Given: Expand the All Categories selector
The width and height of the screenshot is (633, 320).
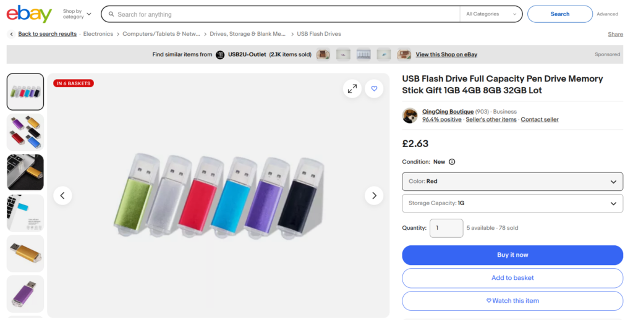Looking at the screenshot, I should (x=491, y=14).
